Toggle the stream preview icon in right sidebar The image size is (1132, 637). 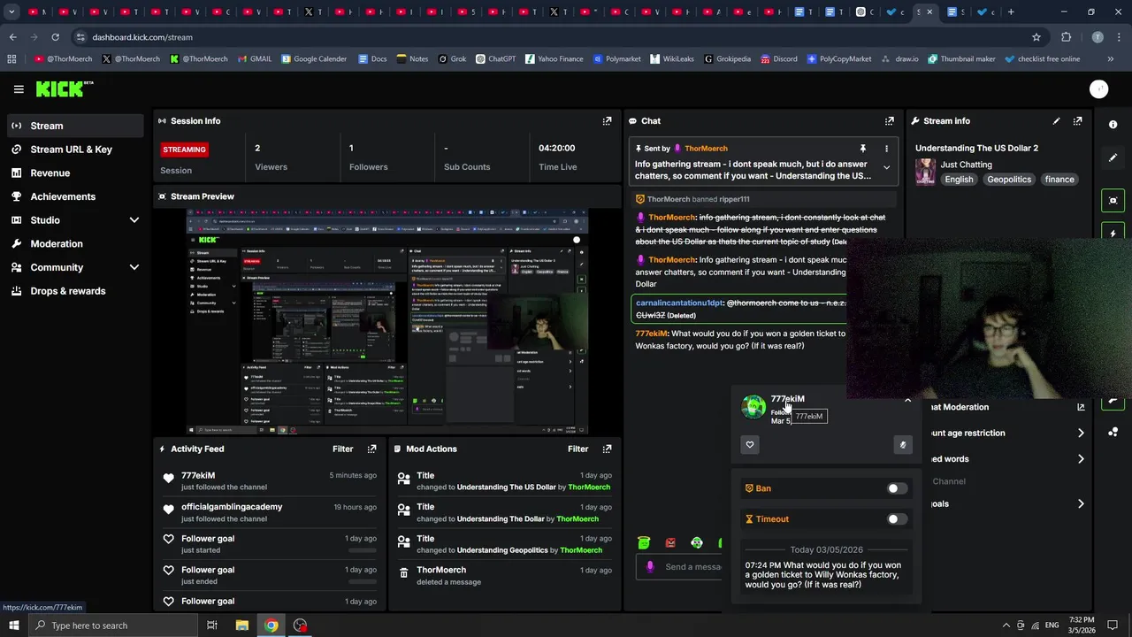click(x=1113, y=201)
